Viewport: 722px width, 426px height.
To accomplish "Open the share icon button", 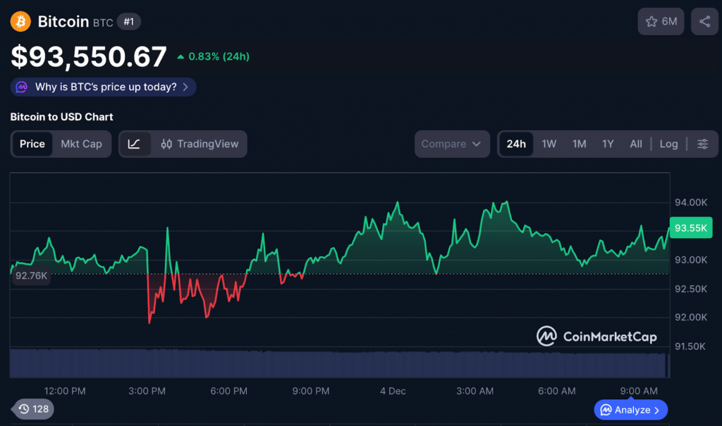I will (x=704, y=22).
